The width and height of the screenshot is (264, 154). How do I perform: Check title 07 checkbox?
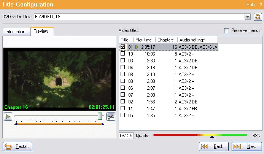(122, 94)
